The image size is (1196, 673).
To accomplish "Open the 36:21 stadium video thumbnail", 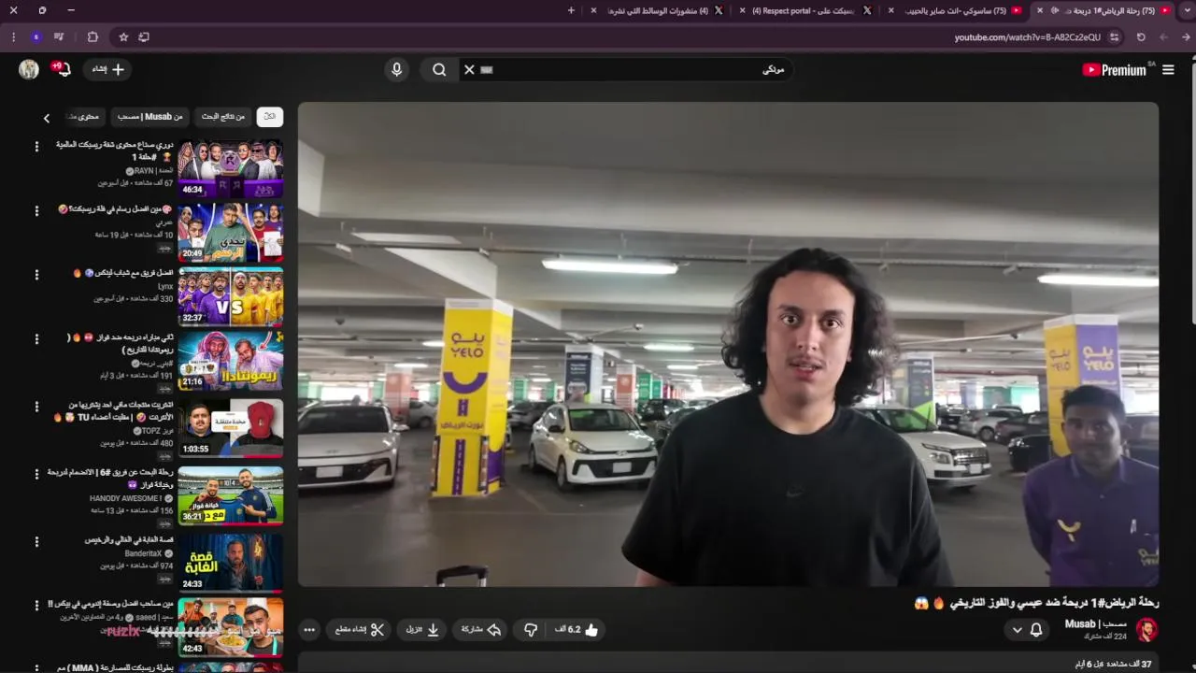I will click(231, 495).
